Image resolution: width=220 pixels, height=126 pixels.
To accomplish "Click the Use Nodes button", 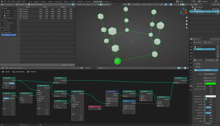I will tap(206, 70).
